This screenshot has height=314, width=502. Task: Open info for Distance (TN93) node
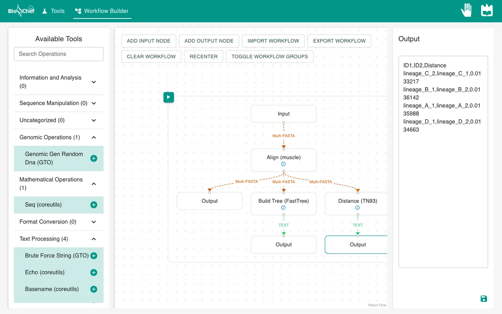point(358,208)
